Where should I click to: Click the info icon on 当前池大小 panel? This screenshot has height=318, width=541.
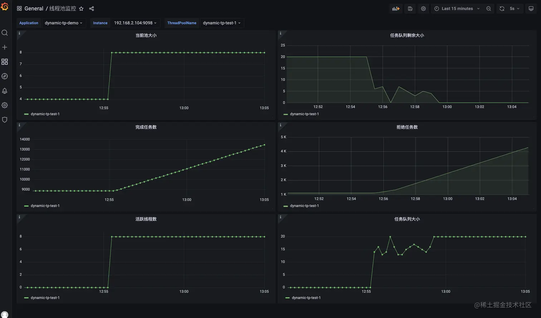tap(19, 33)
